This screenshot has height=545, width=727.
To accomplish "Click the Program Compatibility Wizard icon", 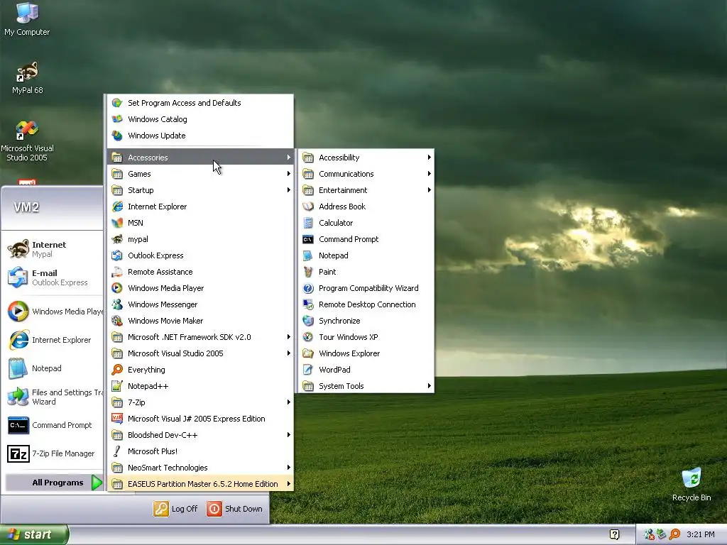I will point(308,288).
